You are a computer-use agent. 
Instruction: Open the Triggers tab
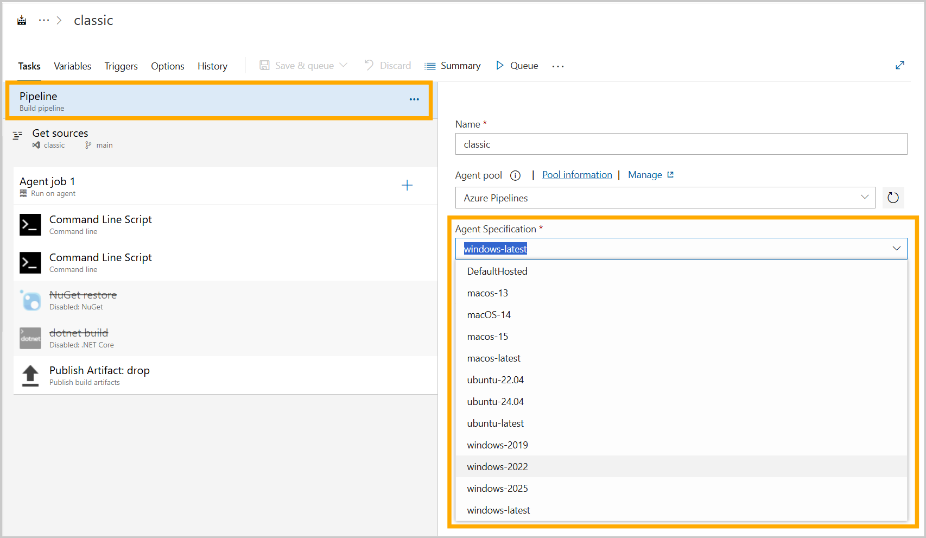121,66
